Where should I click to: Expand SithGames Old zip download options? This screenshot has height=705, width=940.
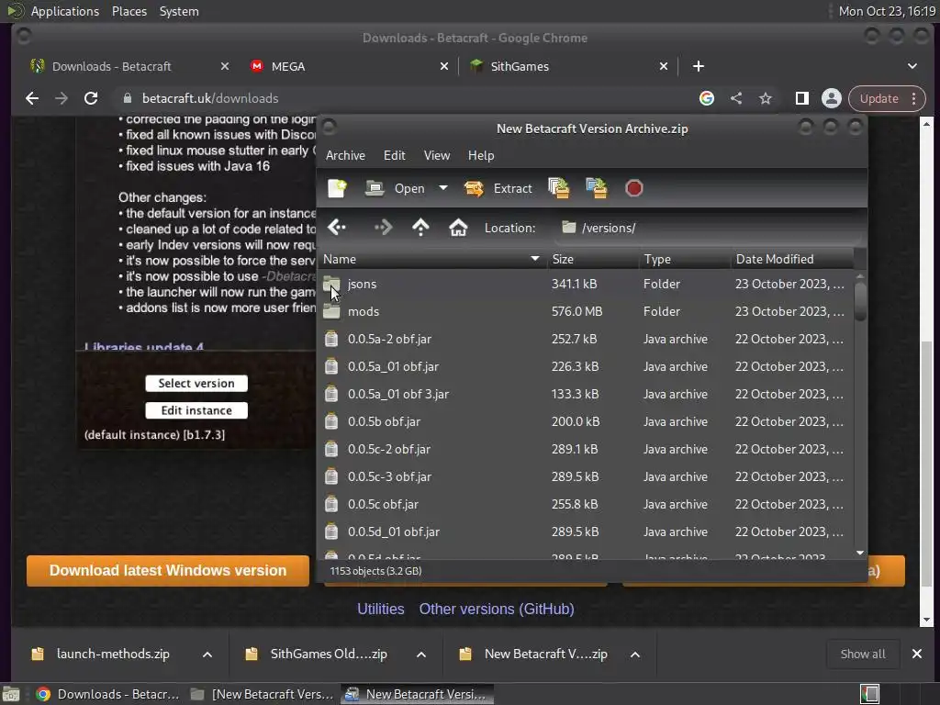(x=421, y=654)
